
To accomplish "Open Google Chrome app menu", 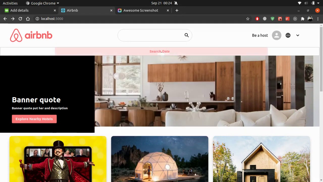I will click(x=42, y=3).
